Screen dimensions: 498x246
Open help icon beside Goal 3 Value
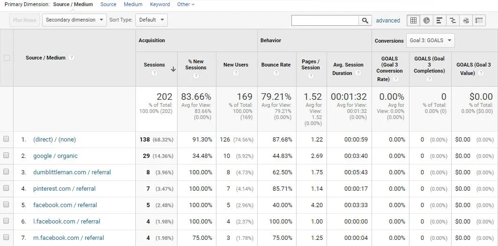(481, 73)
